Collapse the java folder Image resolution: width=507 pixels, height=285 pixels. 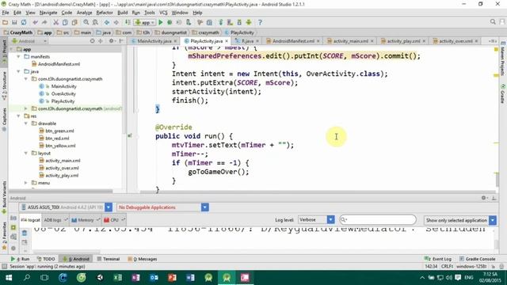[x=18, y=71]
